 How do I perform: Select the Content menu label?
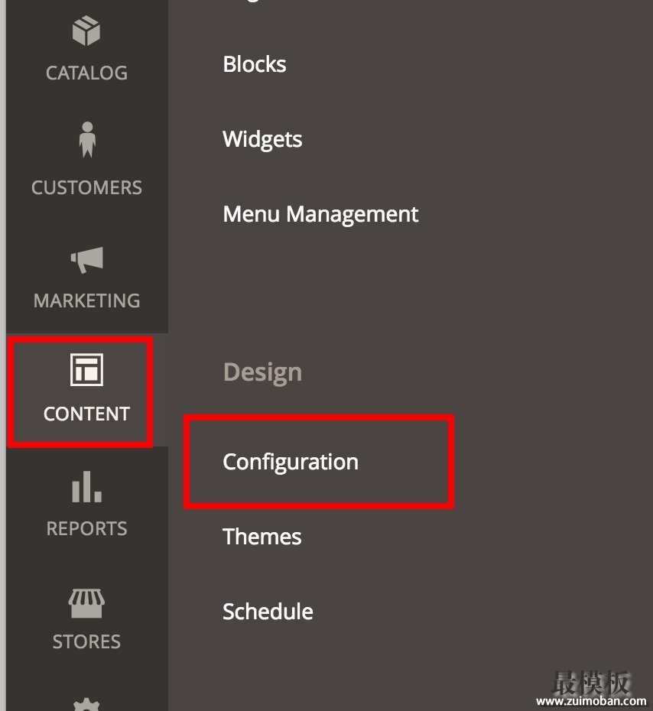tap(86, 414)
